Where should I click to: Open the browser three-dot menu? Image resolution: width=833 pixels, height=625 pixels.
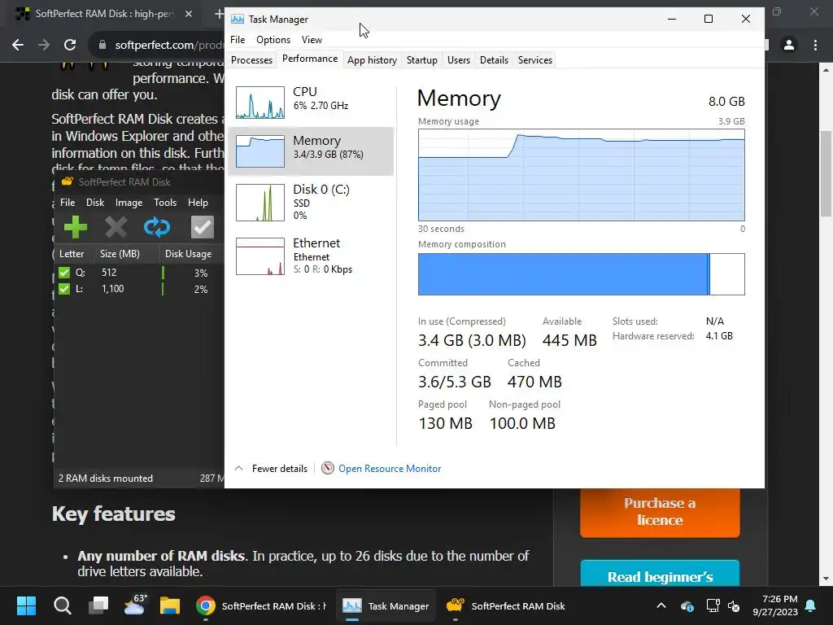815,46
